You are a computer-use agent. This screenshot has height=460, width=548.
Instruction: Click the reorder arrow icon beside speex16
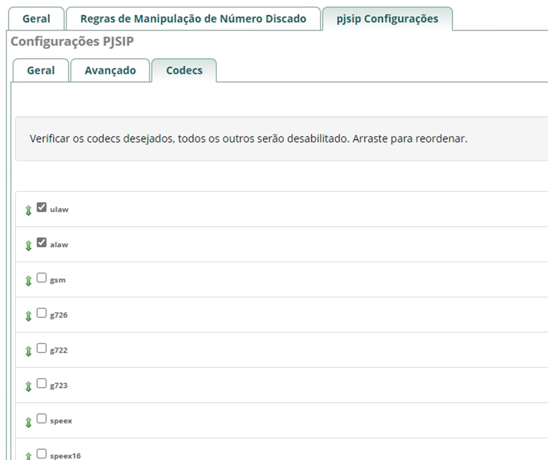tap(28, 456)
